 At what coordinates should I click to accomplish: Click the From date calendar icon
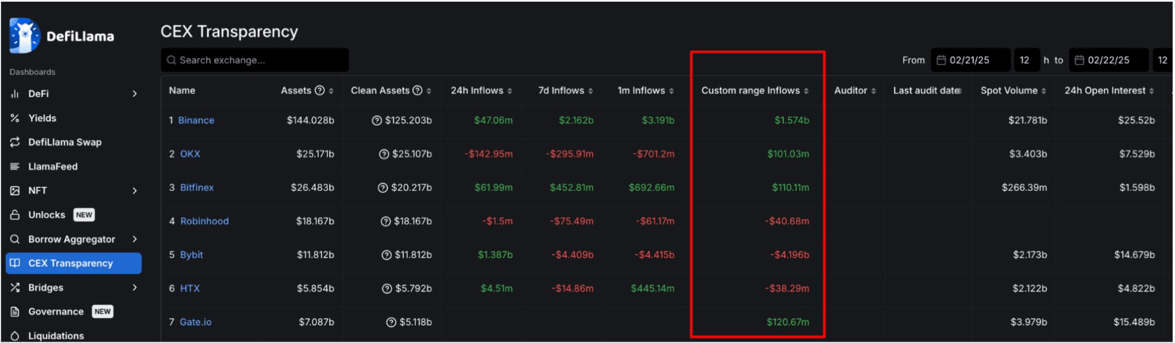pyautogui.click(x=941, y=60)
